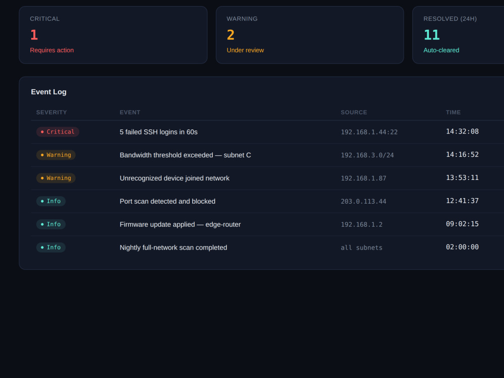Click the critical count number 1
This screenshot has width=504, height=378.
(34, 35)
